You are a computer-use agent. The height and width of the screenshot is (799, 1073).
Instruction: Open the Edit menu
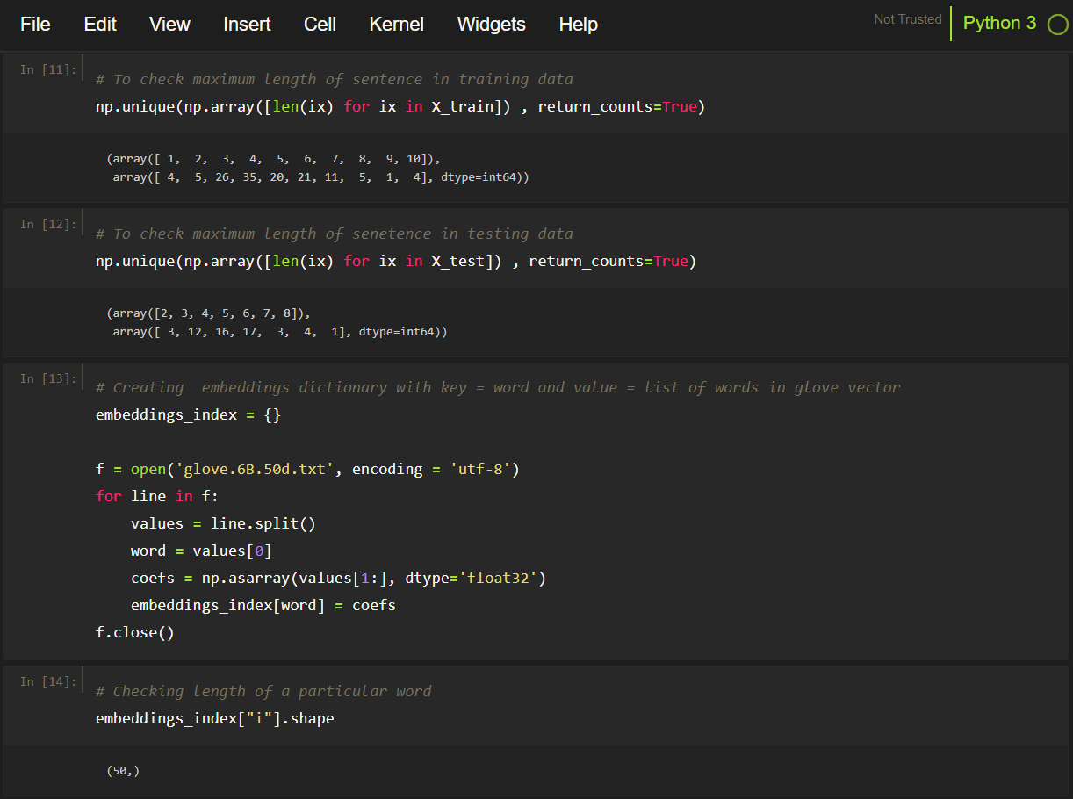point(99,24)
